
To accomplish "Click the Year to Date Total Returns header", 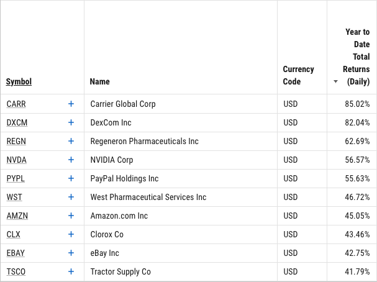I will [x=357, y=57].
